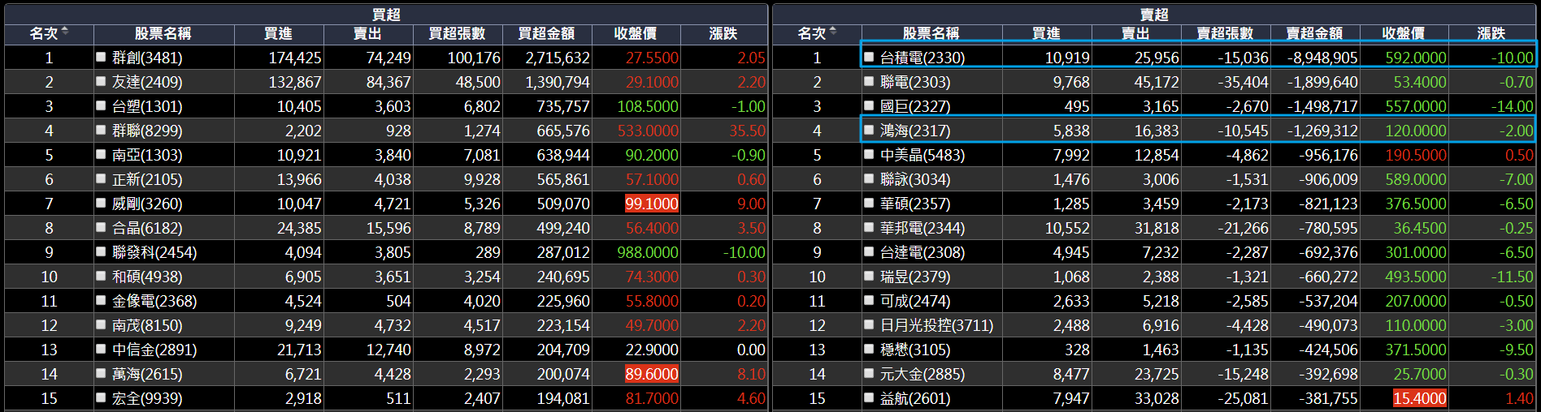The height and width of the screenshot is (412, 1541).
Task: Click 股票名稱 header in the 賣超 table
Action: (931, 33)
